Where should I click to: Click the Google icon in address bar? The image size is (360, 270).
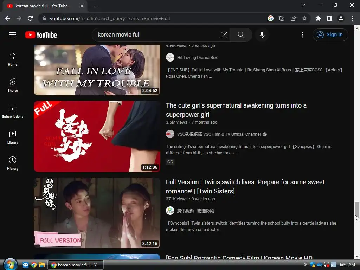(271, 18)
